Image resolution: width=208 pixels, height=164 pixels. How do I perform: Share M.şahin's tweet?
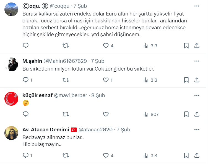pos(197,80)
